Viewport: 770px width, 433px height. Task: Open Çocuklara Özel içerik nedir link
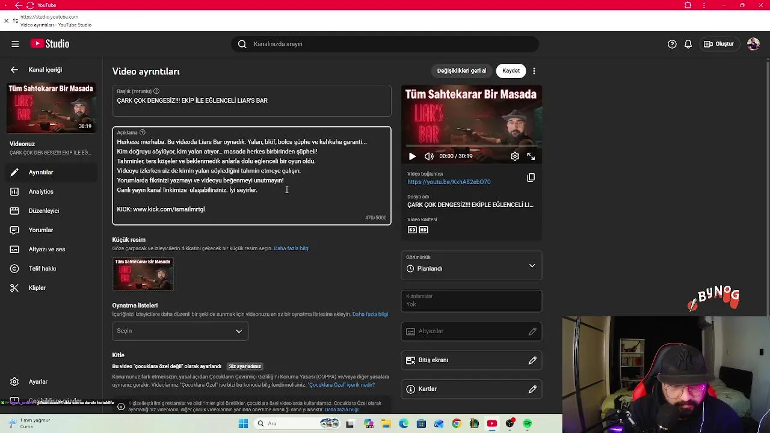(x=341, y=385)
